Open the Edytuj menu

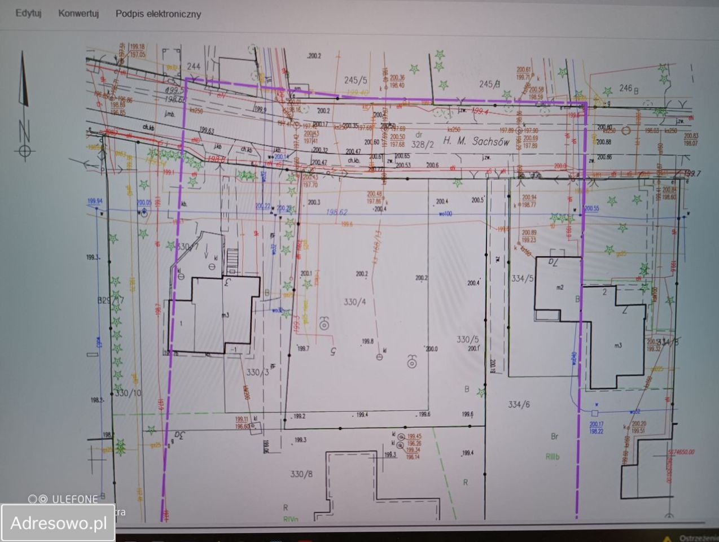28,13
